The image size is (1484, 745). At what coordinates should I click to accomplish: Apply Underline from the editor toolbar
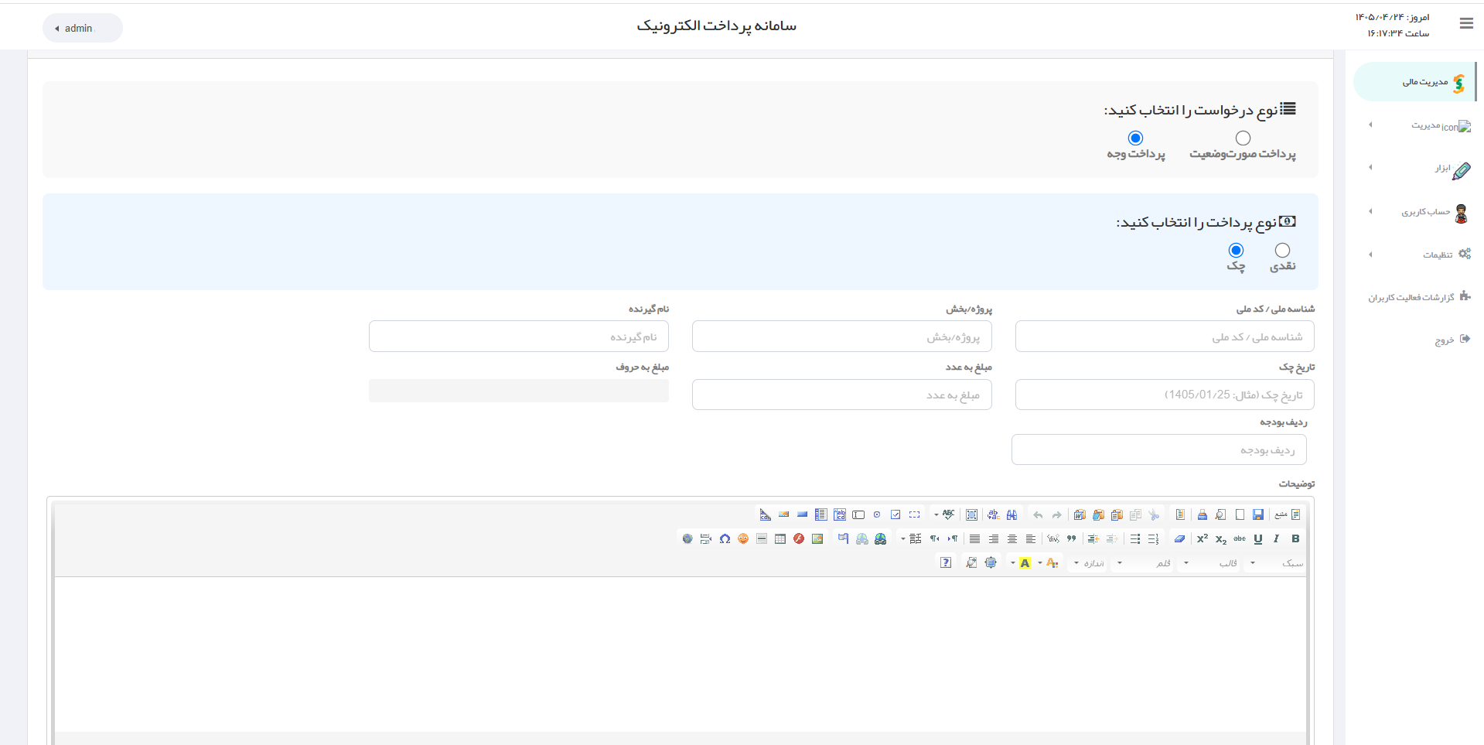pyautogui.click(x=1258, y=539)
